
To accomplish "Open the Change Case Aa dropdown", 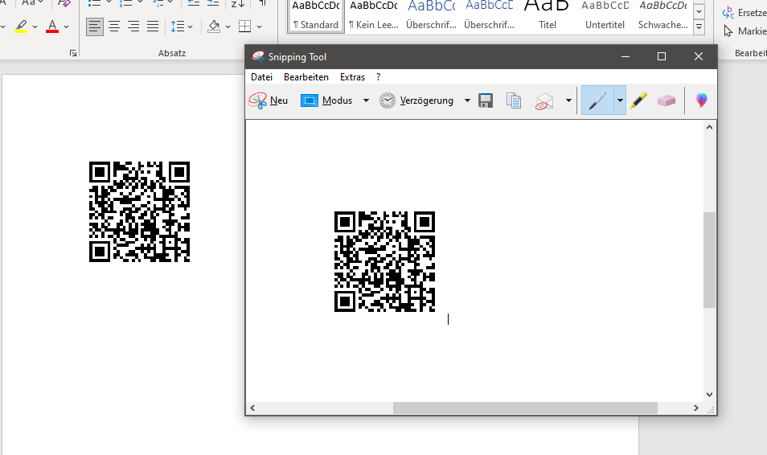I will click(x=32, y=3).
